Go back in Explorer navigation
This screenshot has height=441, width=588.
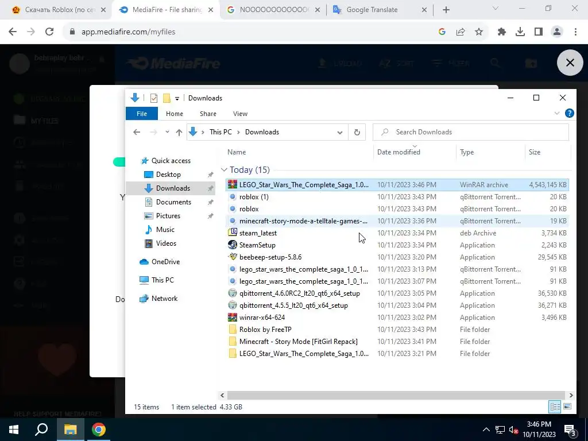(137, 132)
